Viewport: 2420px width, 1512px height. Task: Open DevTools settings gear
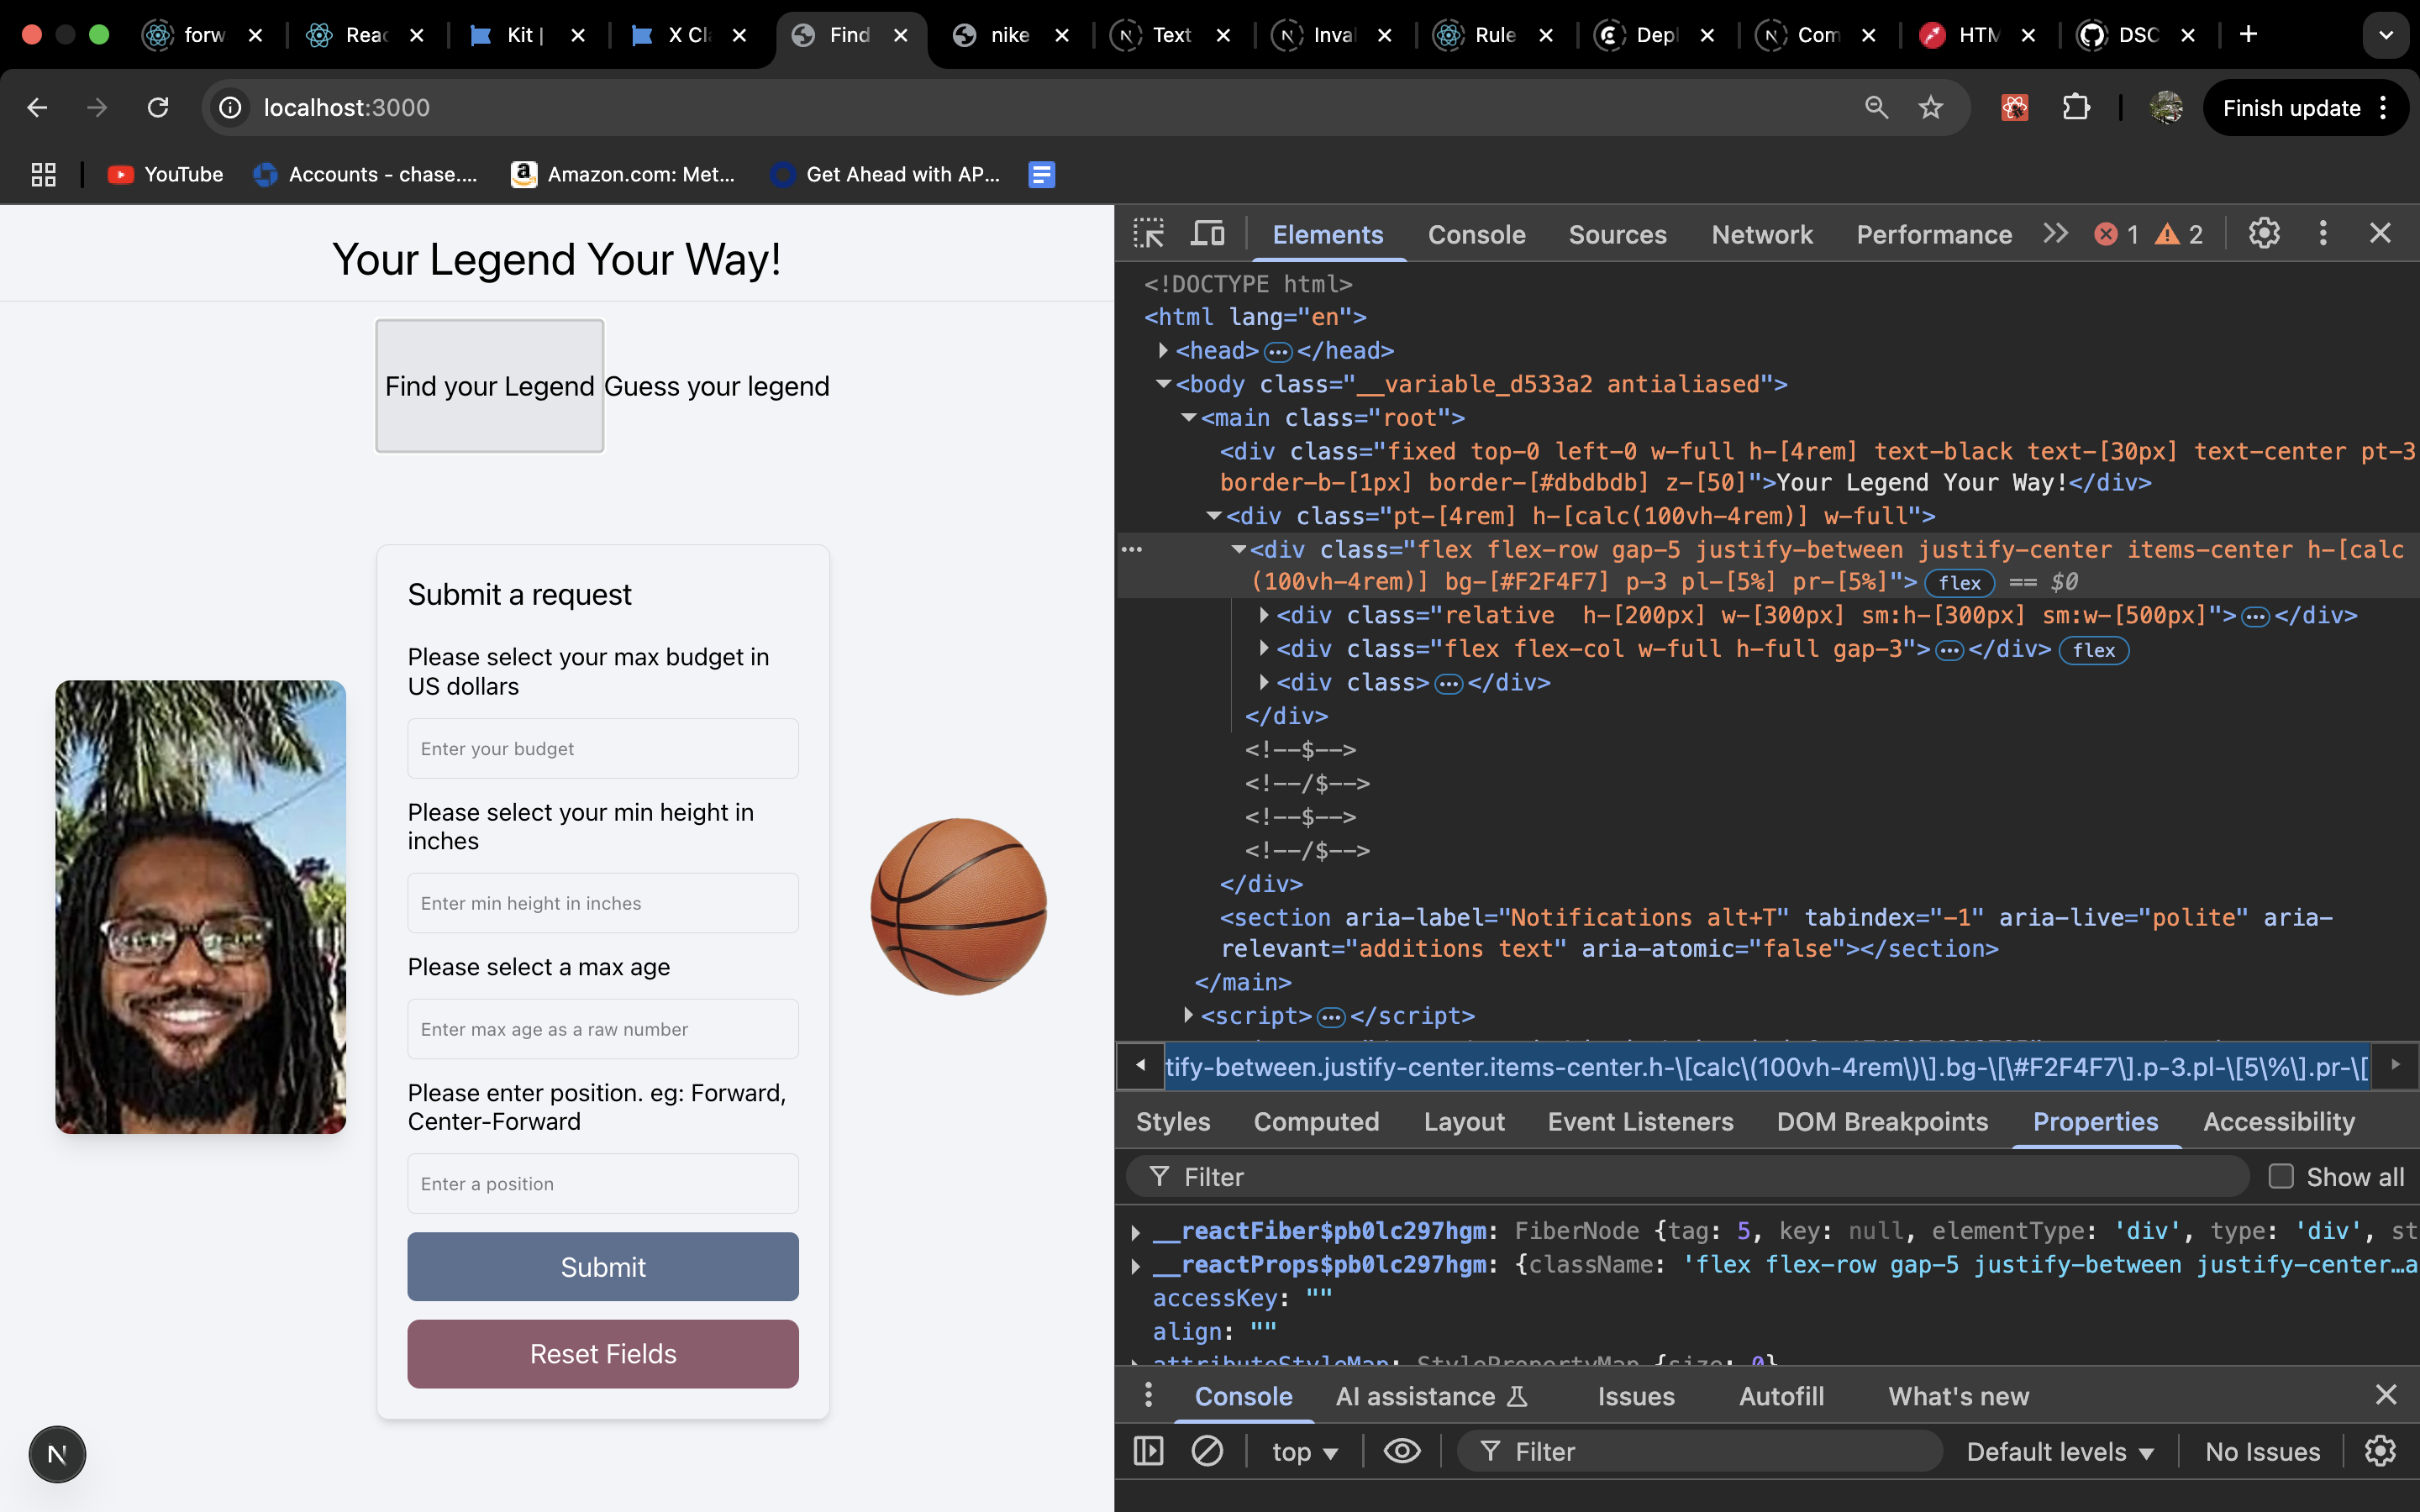click(2264, 234)
